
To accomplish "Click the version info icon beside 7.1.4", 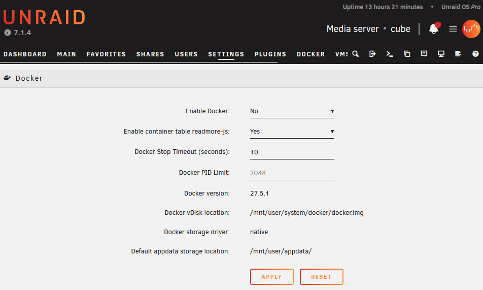I will click(8, 33).
